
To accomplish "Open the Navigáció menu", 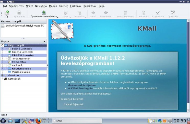I will click(41, 6).
